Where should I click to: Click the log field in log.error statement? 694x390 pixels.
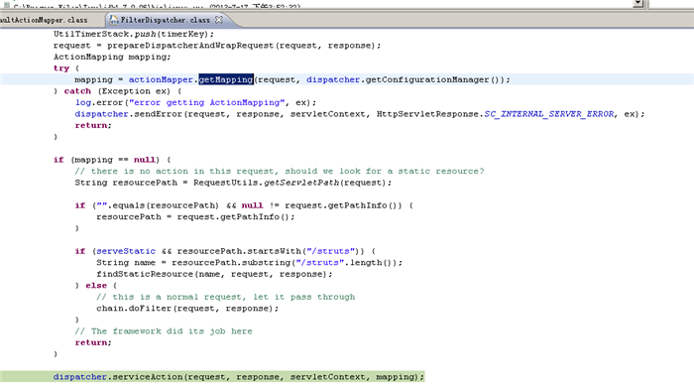click(x=82, y=102)
